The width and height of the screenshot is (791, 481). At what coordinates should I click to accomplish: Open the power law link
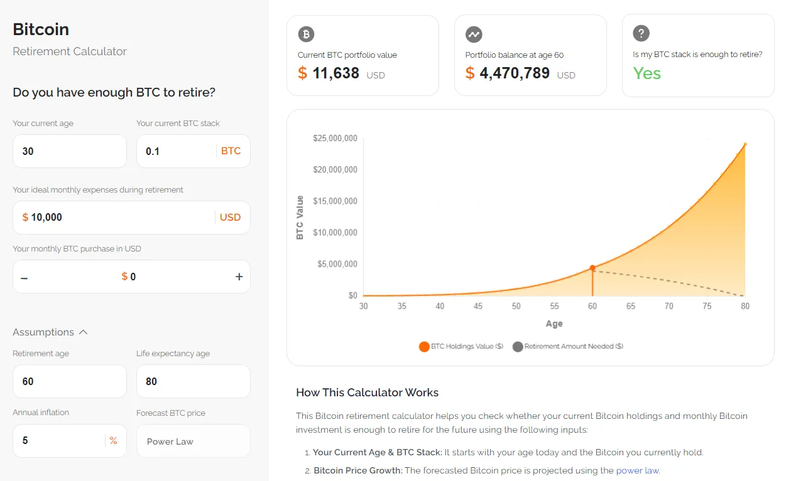tap(638, 470)
